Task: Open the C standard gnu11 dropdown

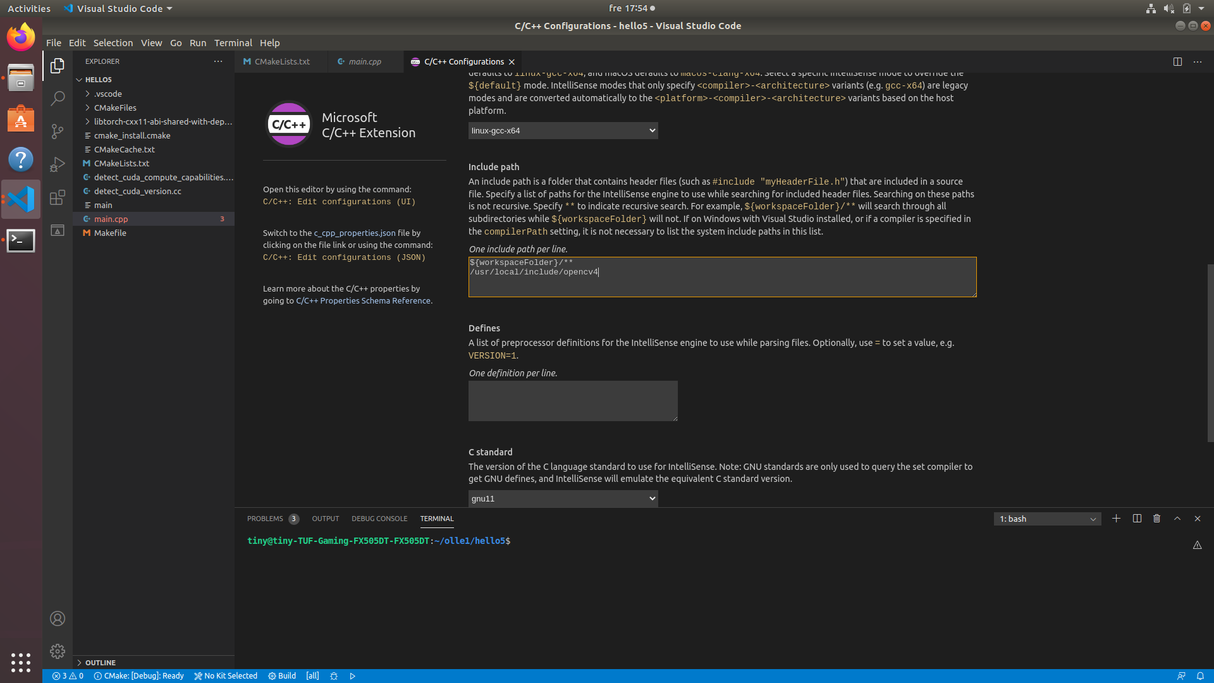Action: [x=563, y=498]
